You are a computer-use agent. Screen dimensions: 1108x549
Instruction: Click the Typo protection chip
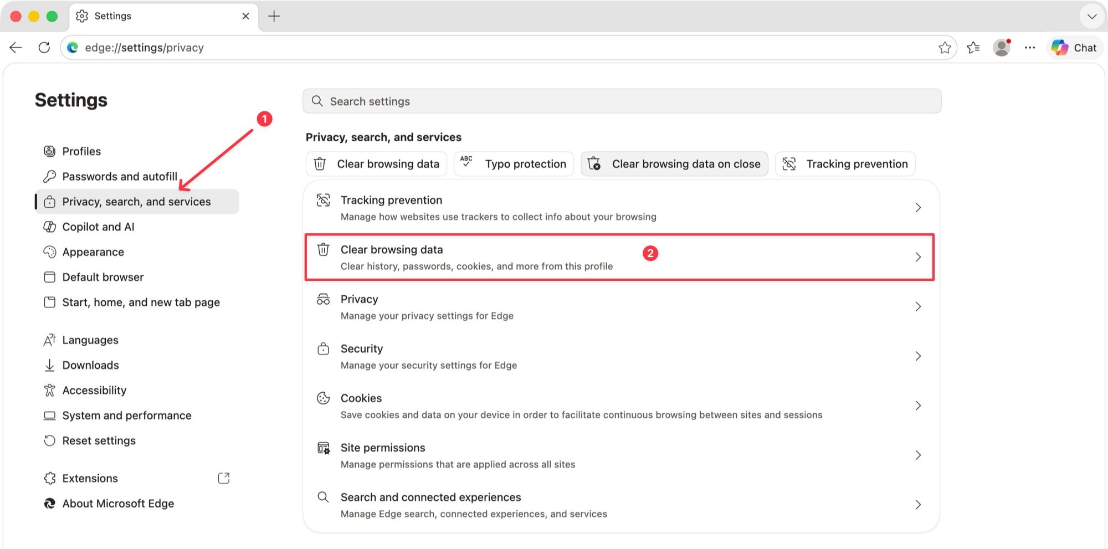[x=514, y=164]
